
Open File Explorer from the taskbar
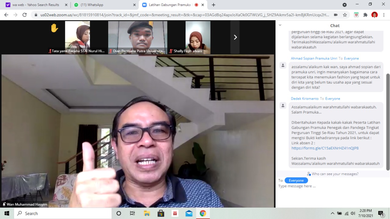(x=147, y=213)
